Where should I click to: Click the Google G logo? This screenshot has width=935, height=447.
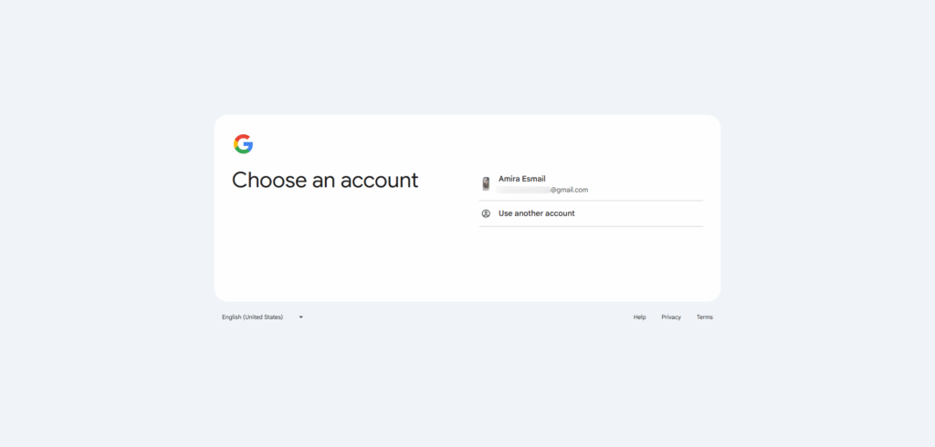click(x=243, y=144)
